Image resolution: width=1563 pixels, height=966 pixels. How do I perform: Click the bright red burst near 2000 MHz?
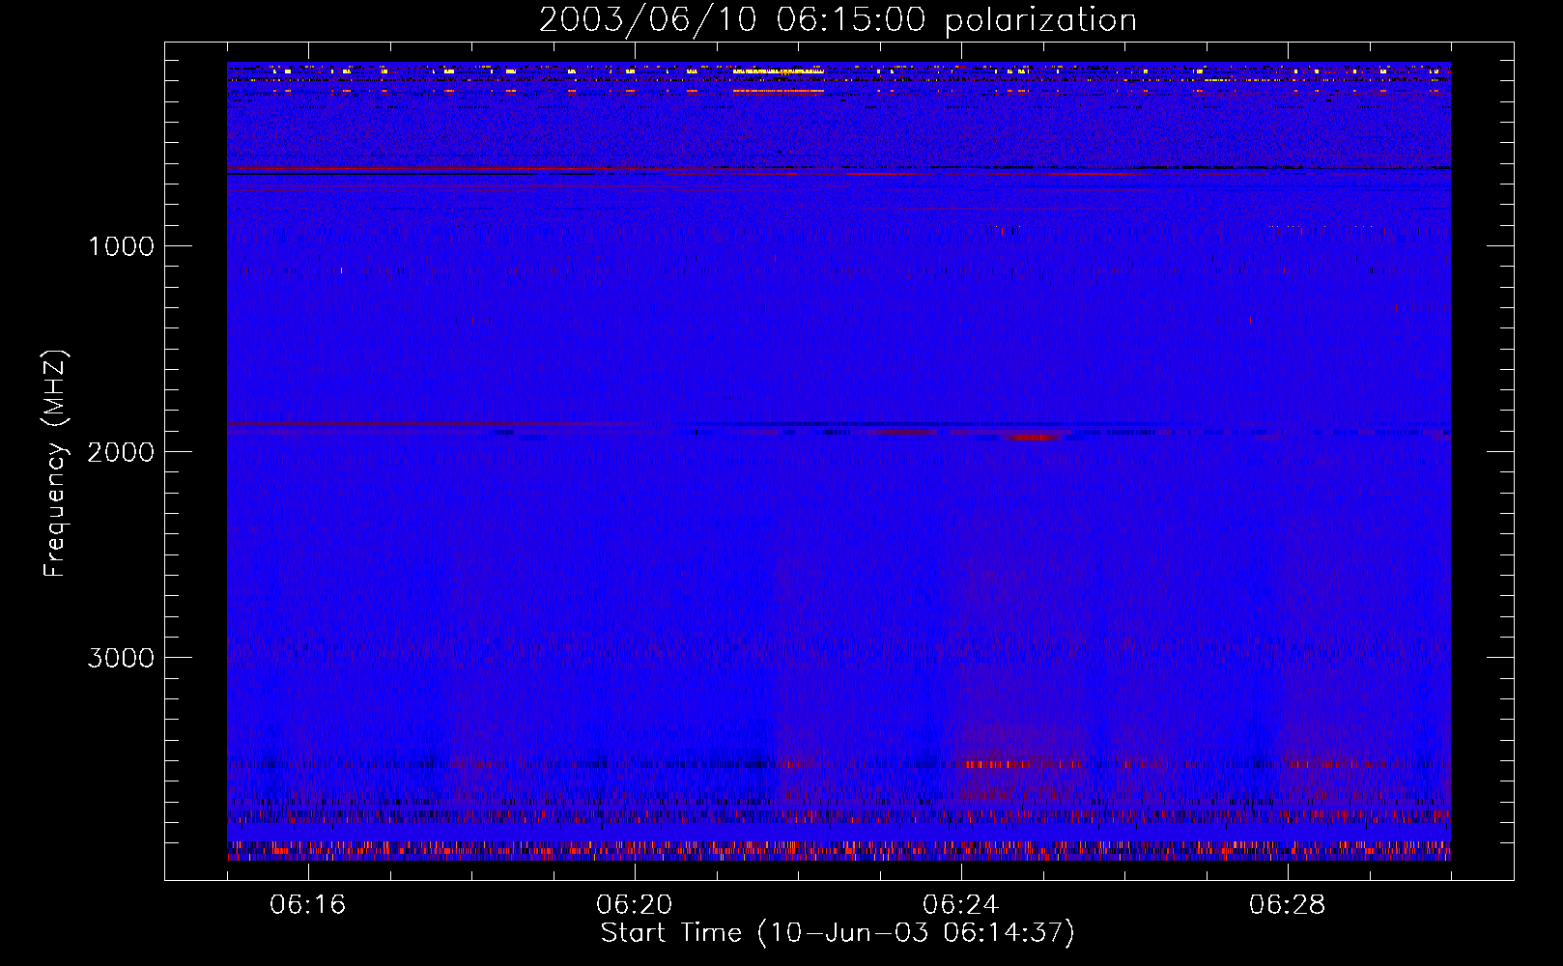[x=1032, y=437]
